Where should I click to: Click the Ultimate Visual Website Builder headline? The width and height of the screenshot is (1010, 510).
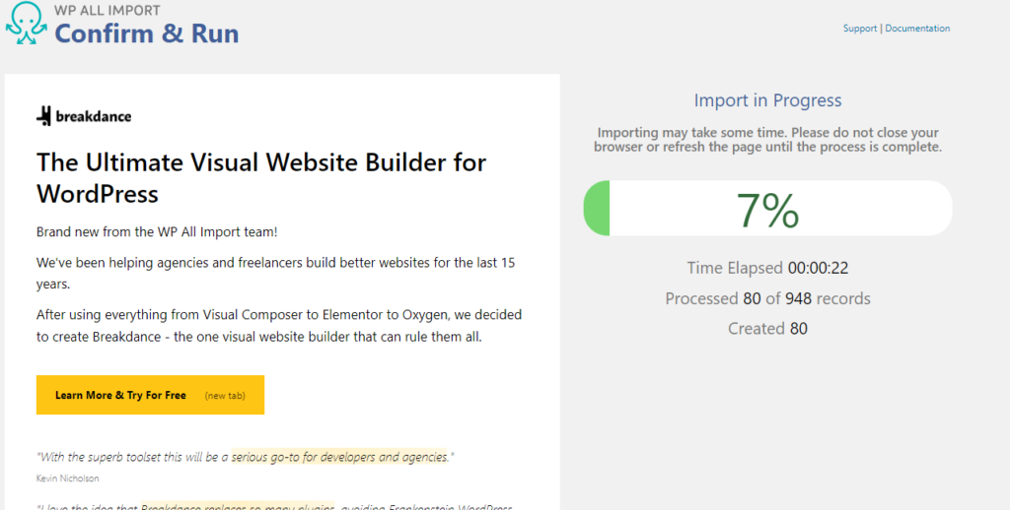261,177
